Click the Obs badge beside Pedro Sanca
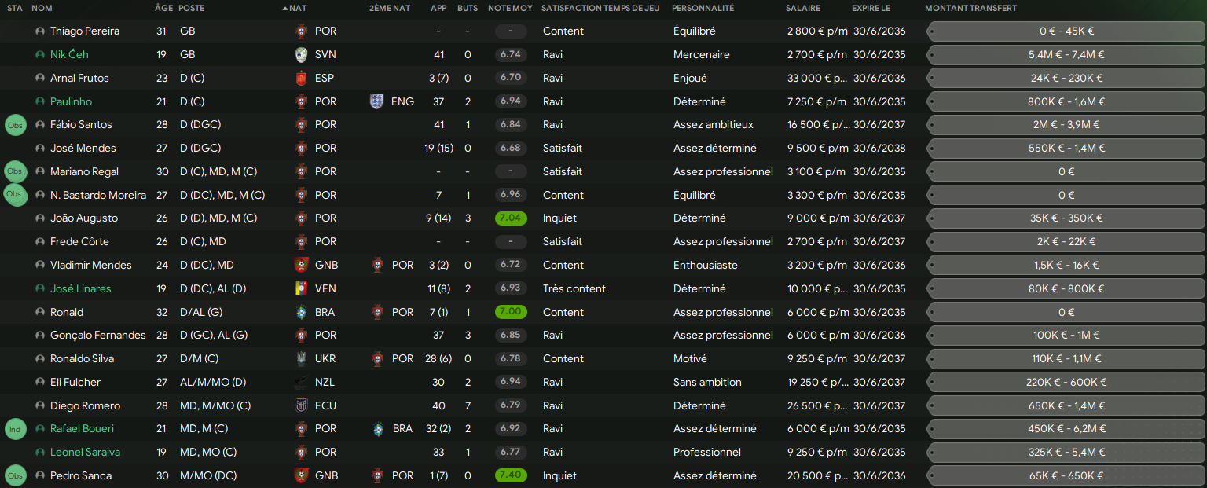 (x=15, y=475)
